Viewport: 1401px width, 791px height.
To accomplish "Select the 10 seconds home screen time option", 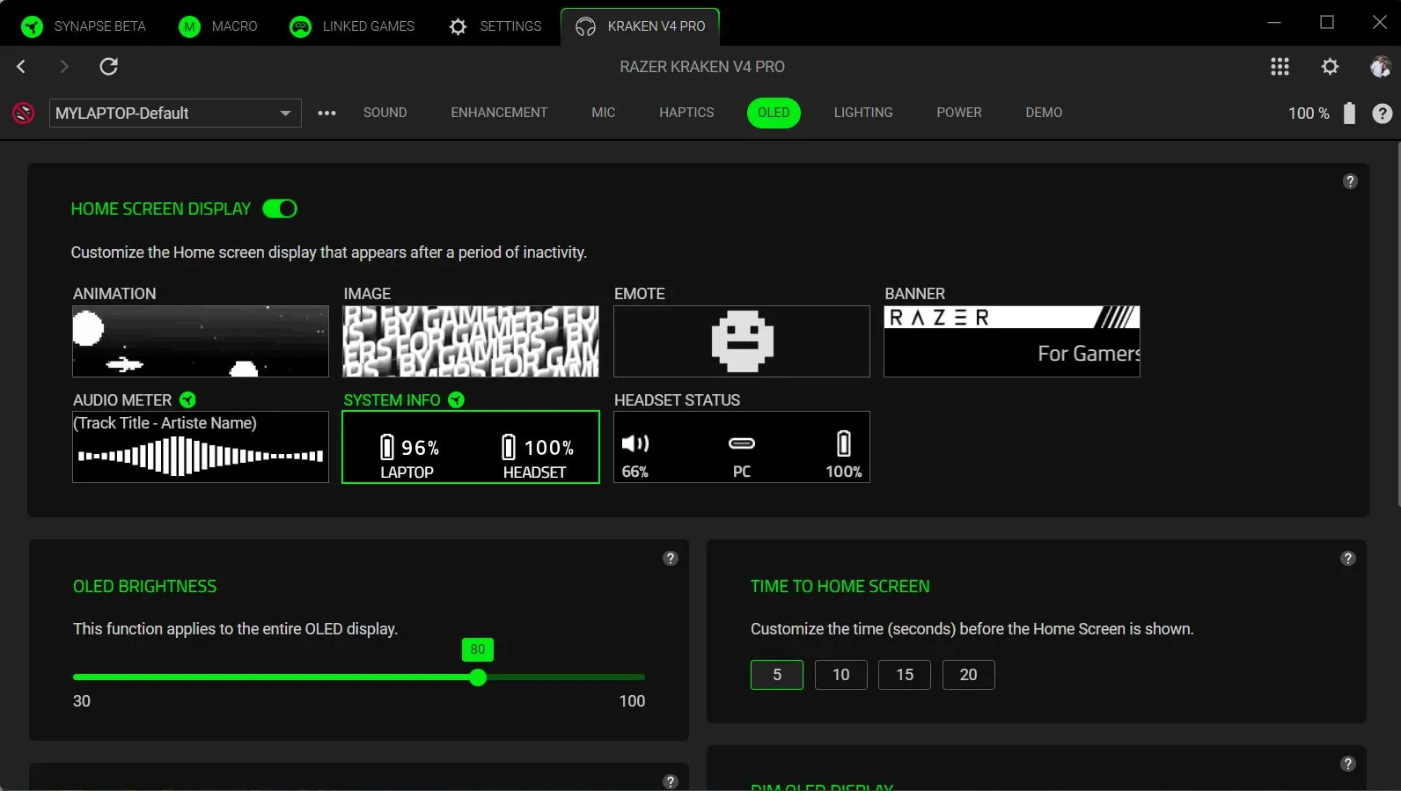I will [x=840, y=675].
